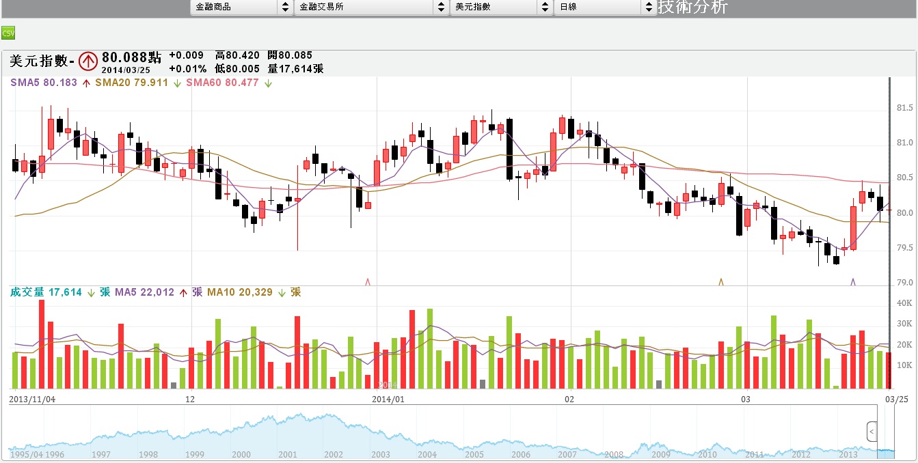The height and width of the screenshot is (463, 918).
Task: Click the SMA60 80.477 legend label
Action: (222, 83)
